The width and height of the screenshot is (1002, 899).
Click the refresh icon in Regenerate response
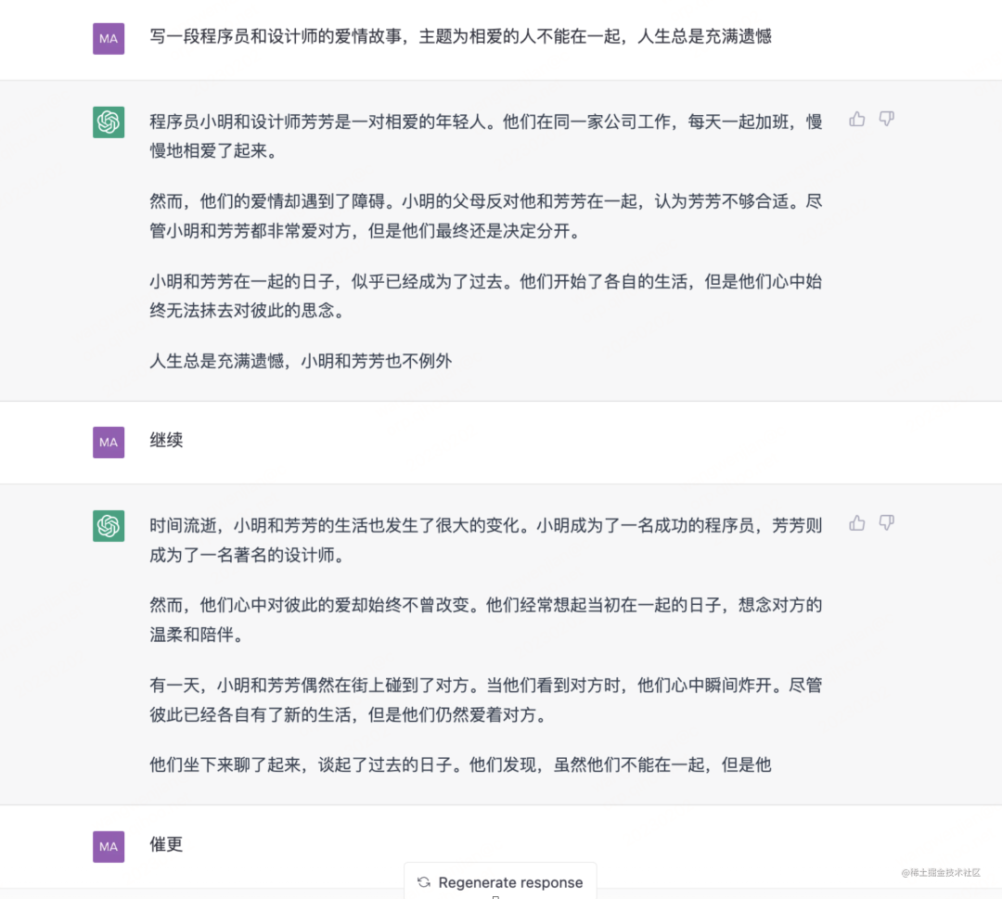point(424,882)
